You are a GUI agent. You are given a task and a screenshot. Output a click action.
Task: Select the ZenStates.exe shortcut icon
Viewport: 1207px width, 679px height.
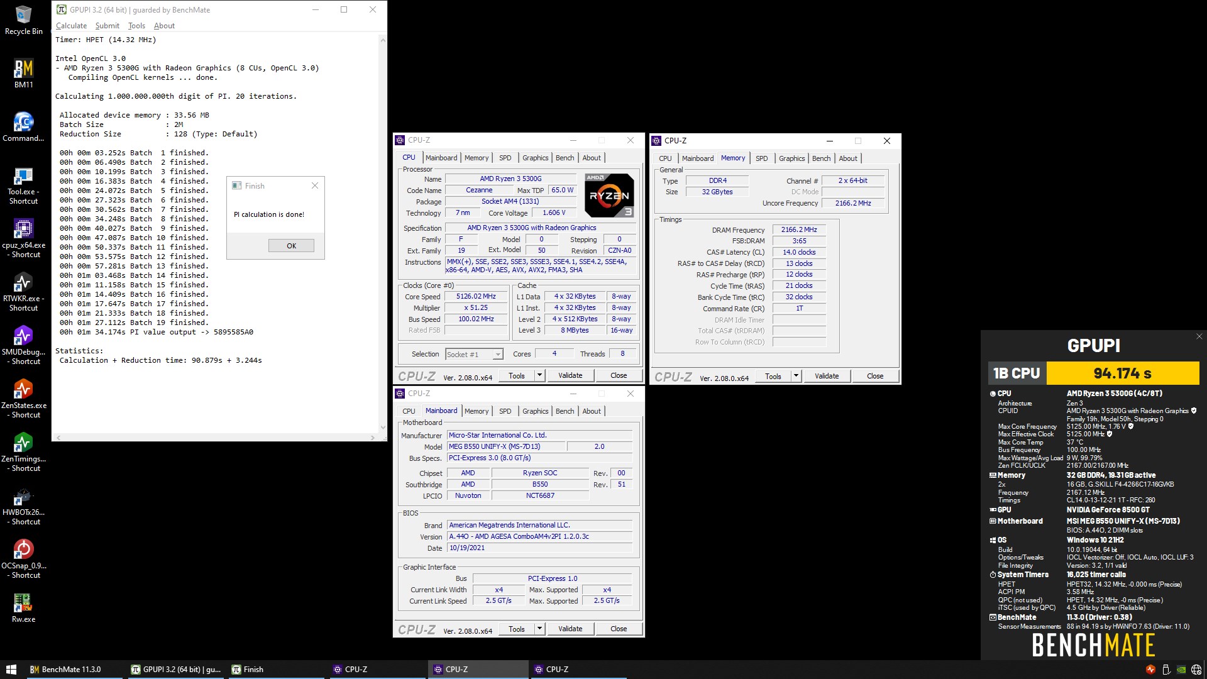coord(23,399)
